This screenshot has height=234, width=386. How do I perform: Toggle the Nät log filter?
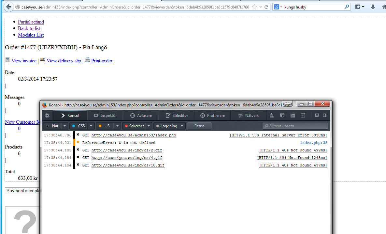pos(52,126)
